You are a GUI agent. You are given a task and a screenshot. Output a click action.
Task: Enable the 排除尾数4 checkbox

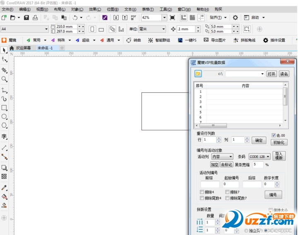[202, 198]
